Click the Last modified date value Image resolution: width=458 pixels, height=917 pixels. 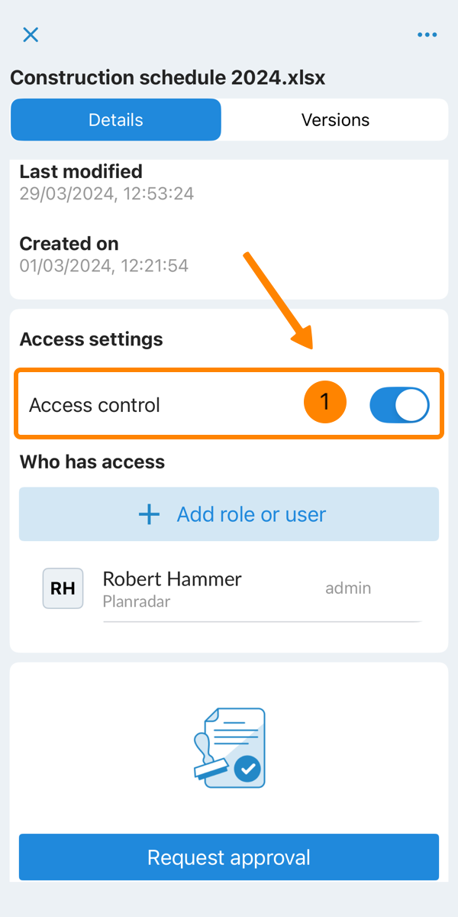click(107, 193)
